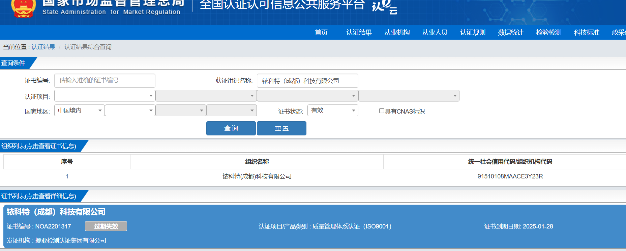Open the 认证结果 menu item
The width and height of the screenshot is (626, 251).
[x=359, y=32]
